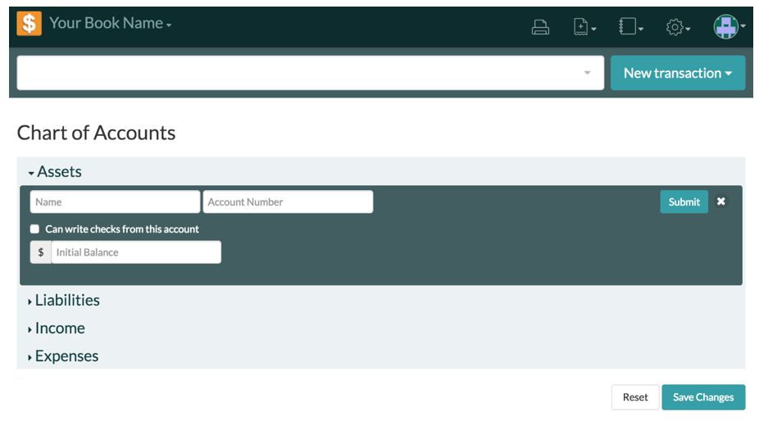Viewport: 759px width, 421px height.
Task: Click the Reset button
Action: point(635,397)
